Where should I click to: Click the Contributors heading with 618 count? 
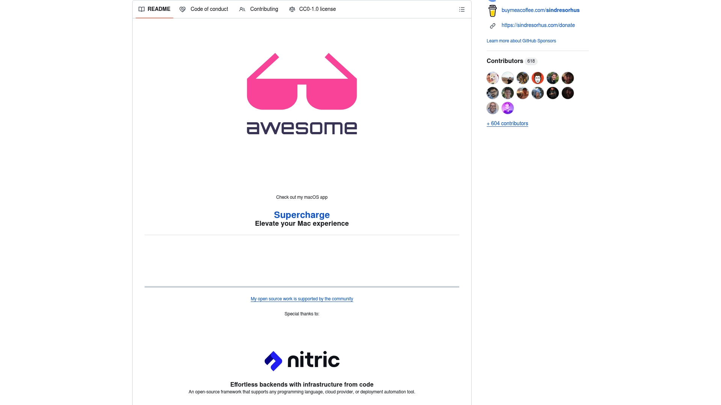505,61
